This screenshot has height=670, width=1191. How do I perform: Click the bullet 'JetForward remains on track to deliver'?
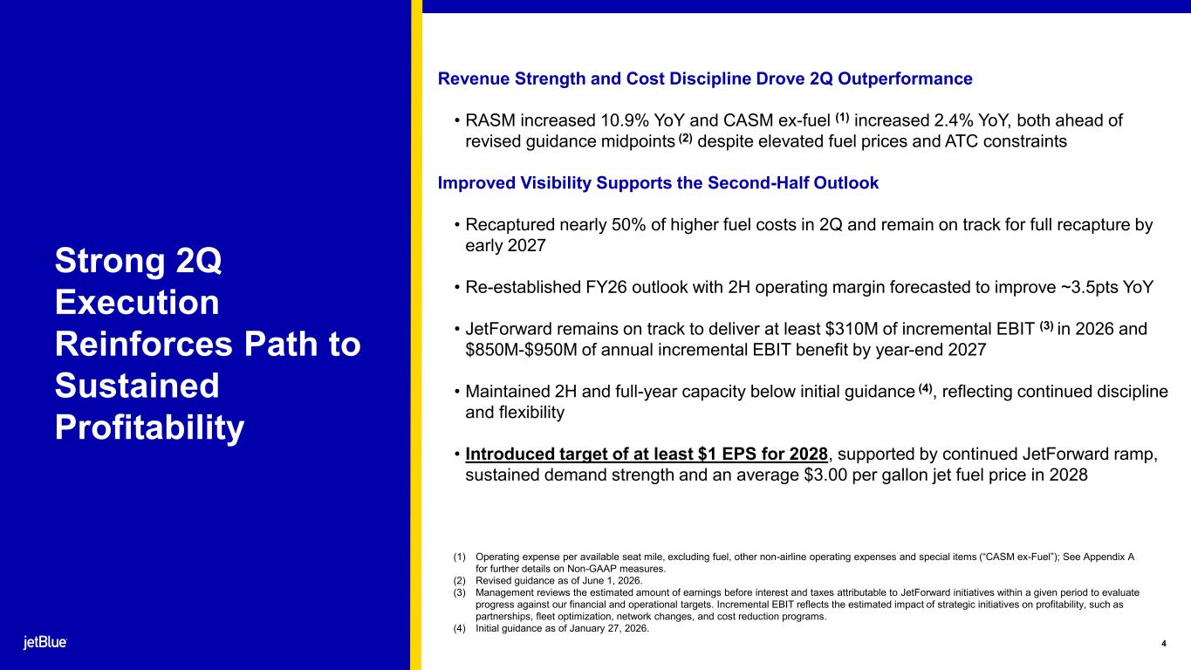point(800,339)
